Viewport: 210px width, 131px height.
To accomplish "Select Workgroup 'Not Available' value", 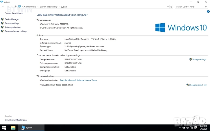I will 70,71.
